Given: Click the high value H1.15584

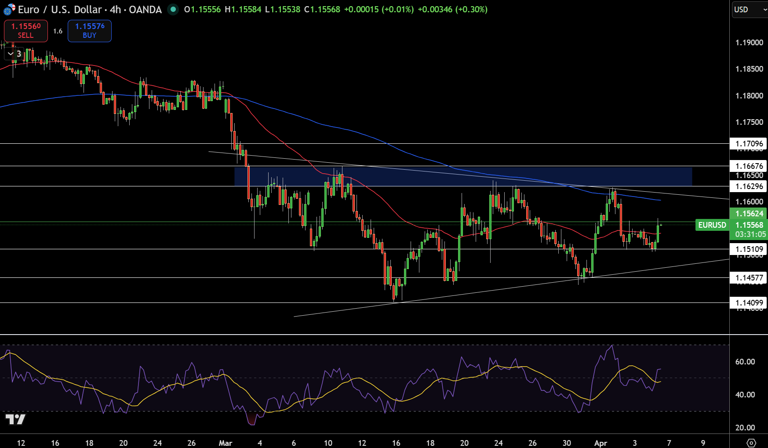Looking at the screenshot, I should tap(243, 9).
